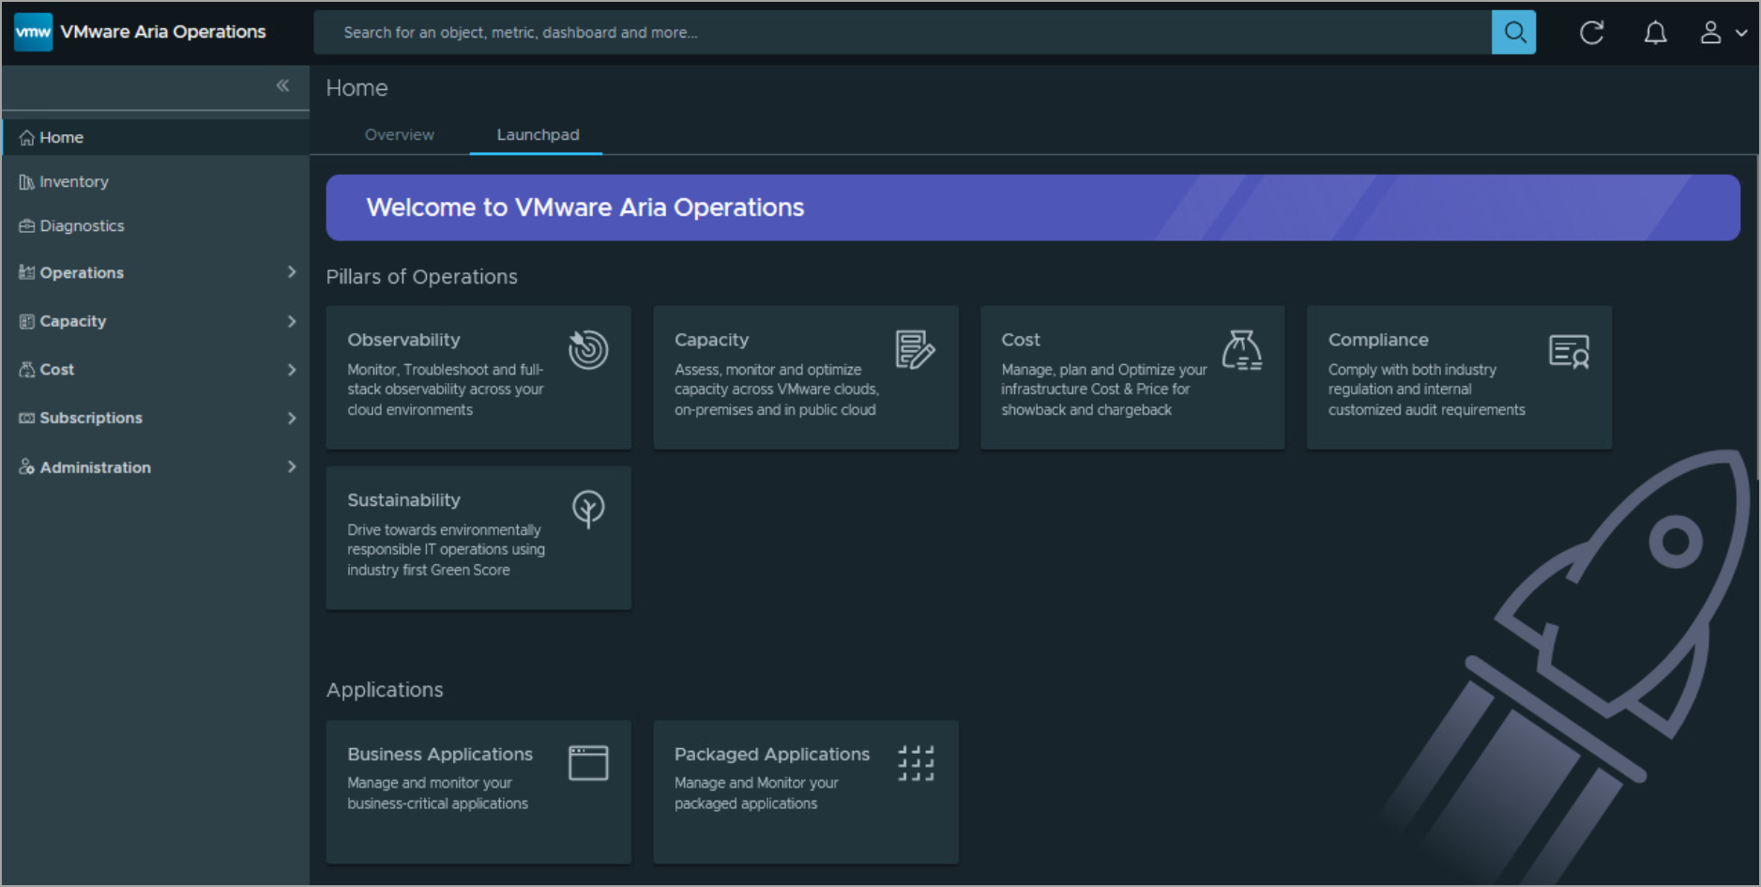The image size is (1761, 887).
Task: Open the user account menu
Action: 1723,33
